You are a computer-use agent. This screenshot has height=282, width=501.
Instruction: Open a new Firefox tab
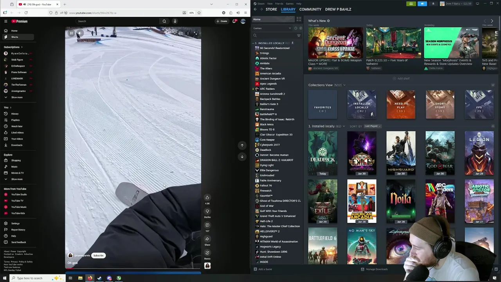point(65,4)
